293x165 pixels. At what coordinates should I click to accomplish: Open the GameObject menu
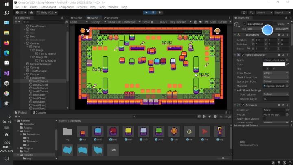(48, 7)
